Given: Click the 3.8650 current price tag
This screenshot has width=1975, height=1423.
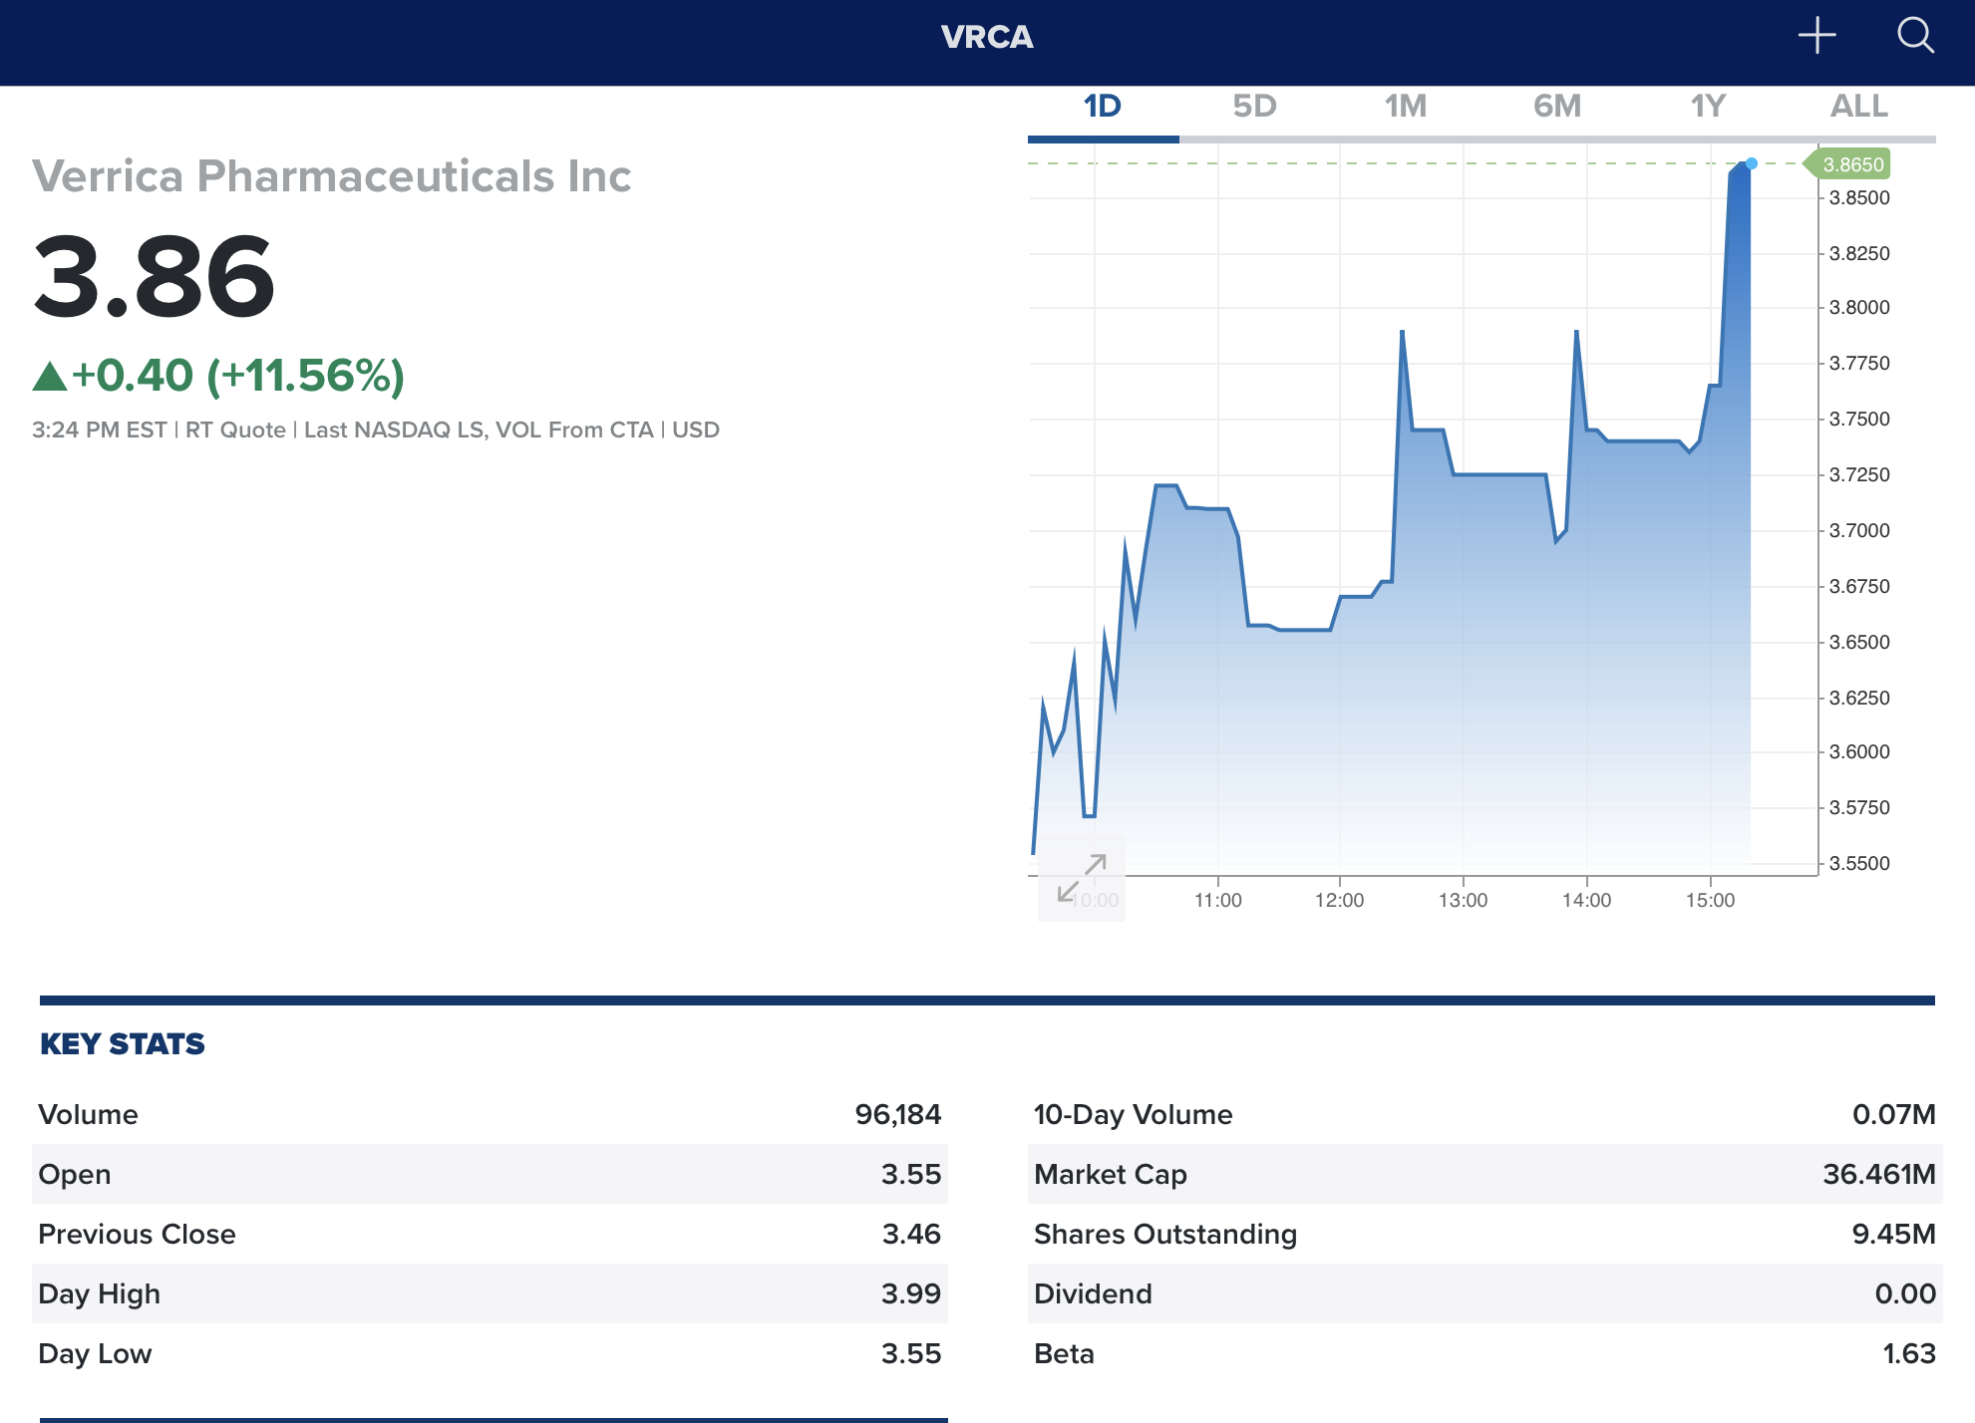Looking at the screenshot, I should 1851,164.
